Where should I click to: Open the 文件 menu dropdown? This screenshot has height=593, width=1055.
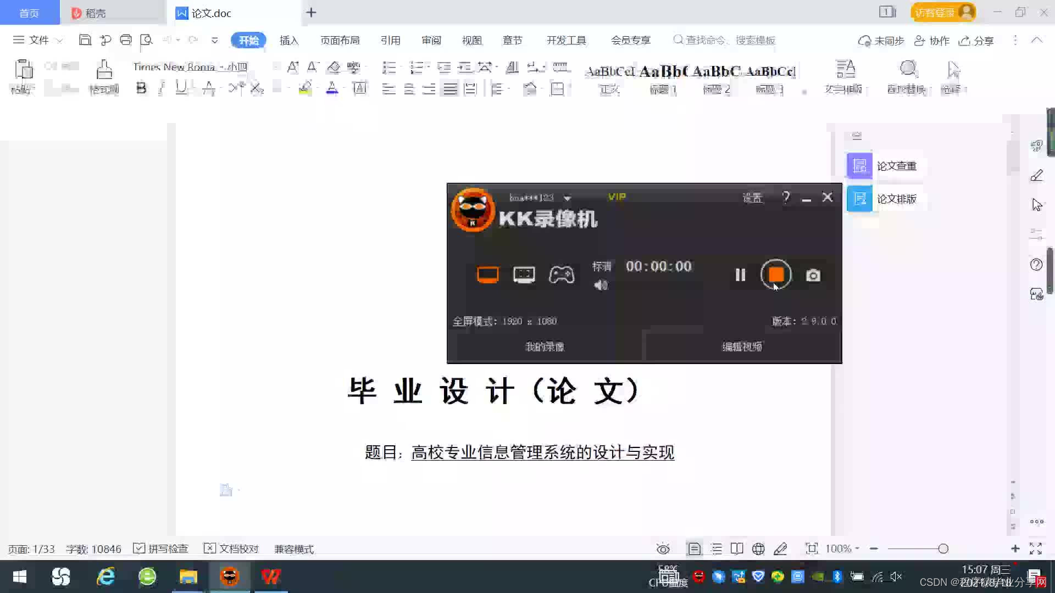[38, 40]
